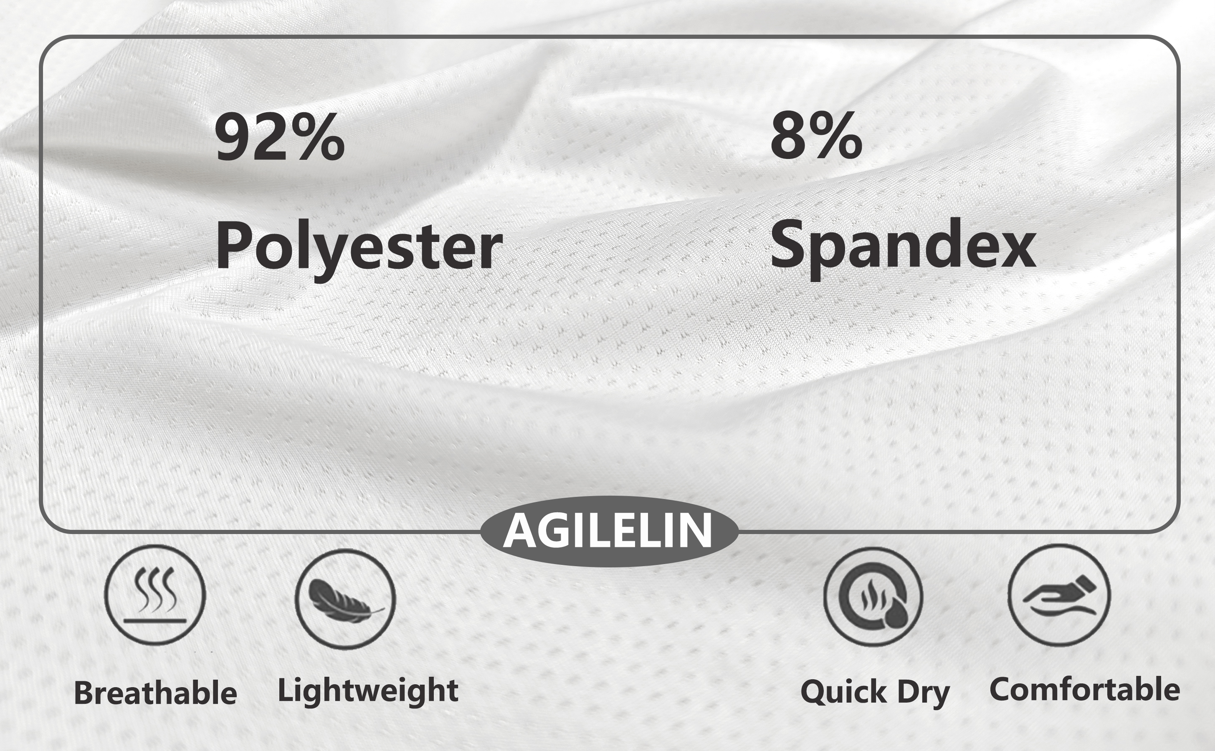This screenshot has height=751, width=1215.
Task: Select the Breathable text label
Action: [x=155, y=693]
